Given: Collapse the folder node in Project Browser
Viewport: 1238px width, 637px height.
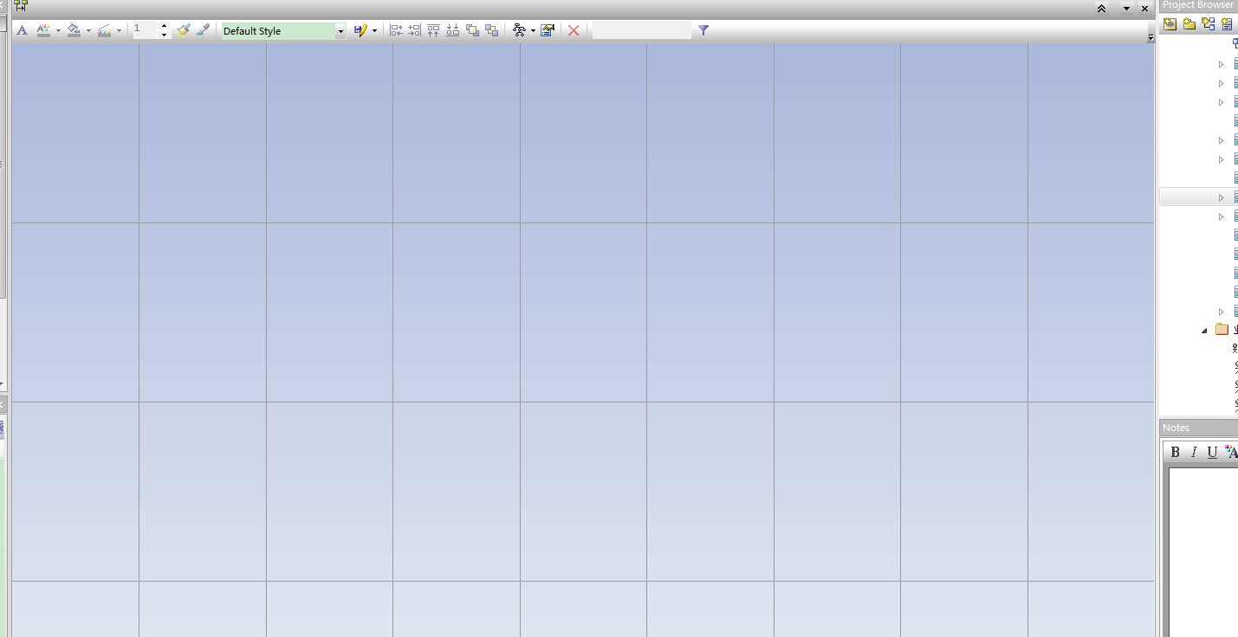Looking at the screenshot, I should point(1204,330).
